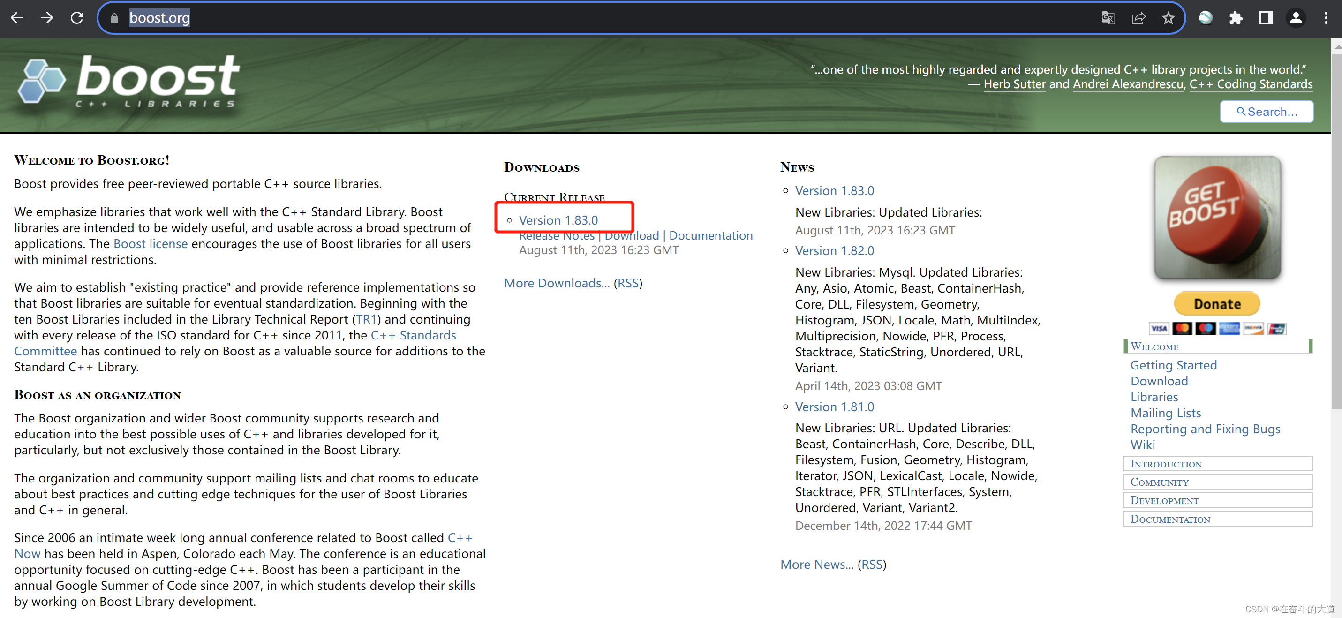Click the browser back arrow
This screenshot has width=1342, height=618.
coord(17,18)
